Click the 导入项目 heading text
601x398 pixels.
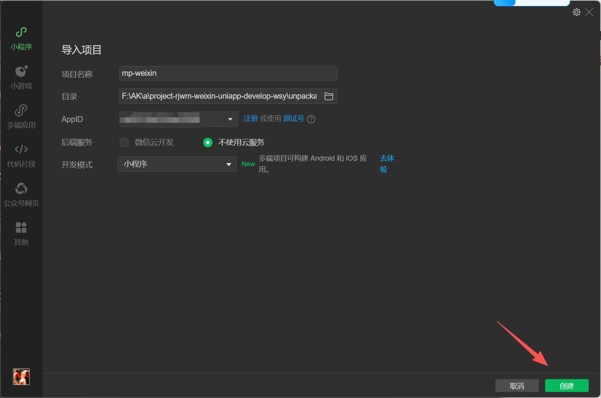(82, 50)
